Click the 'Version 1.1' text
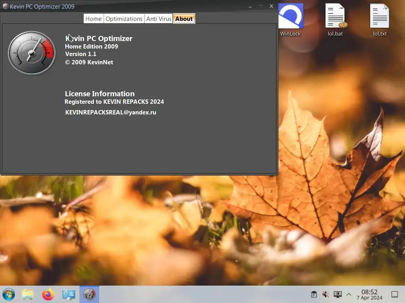This screenshot has height=303, width=405. pos(81,54)
